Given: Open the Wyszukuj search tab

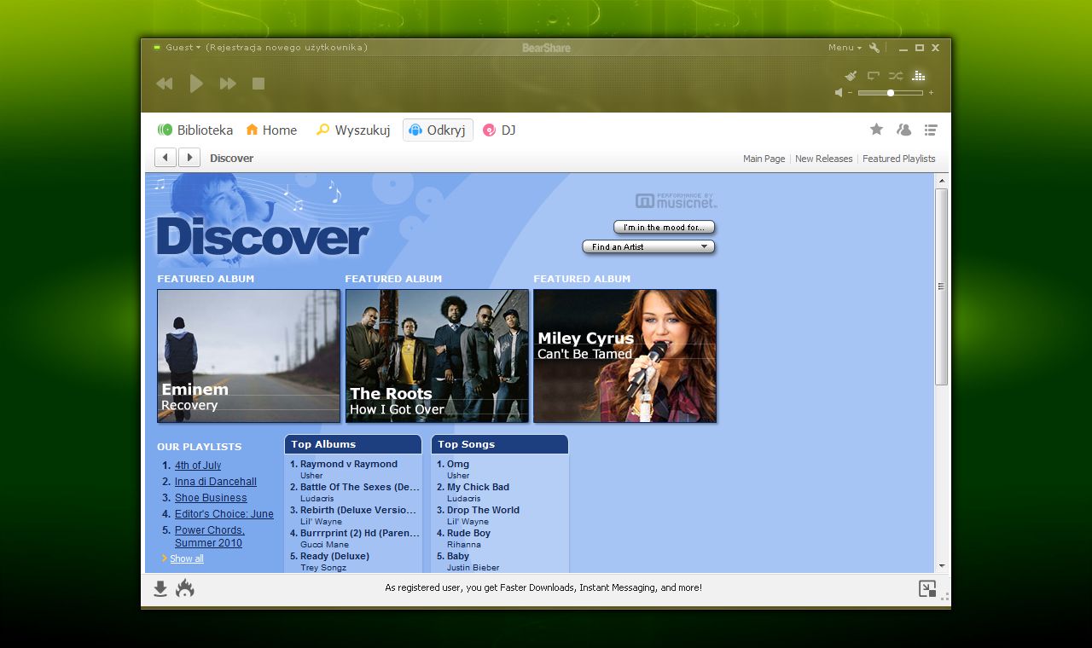Looking at the screenshot, I should click(x=352, y=130).
